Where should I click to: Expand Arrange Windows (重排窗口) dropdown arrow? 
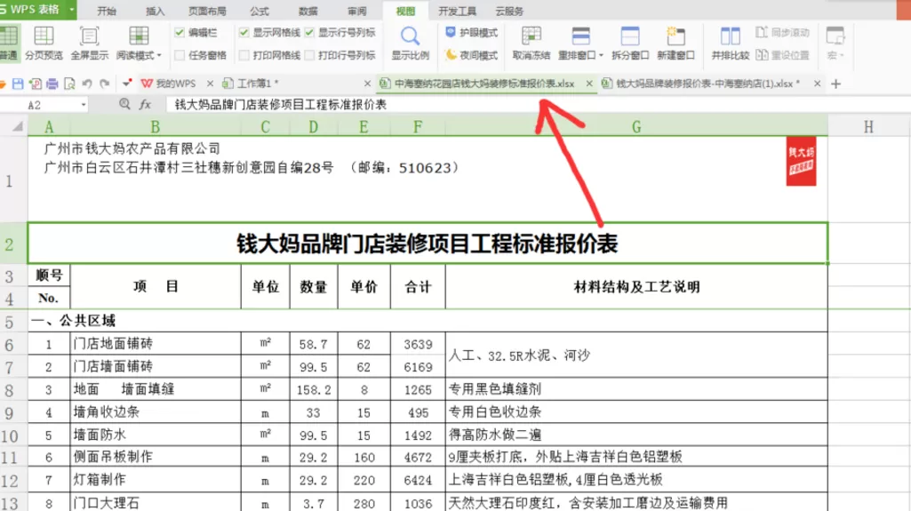coord(601,56)
